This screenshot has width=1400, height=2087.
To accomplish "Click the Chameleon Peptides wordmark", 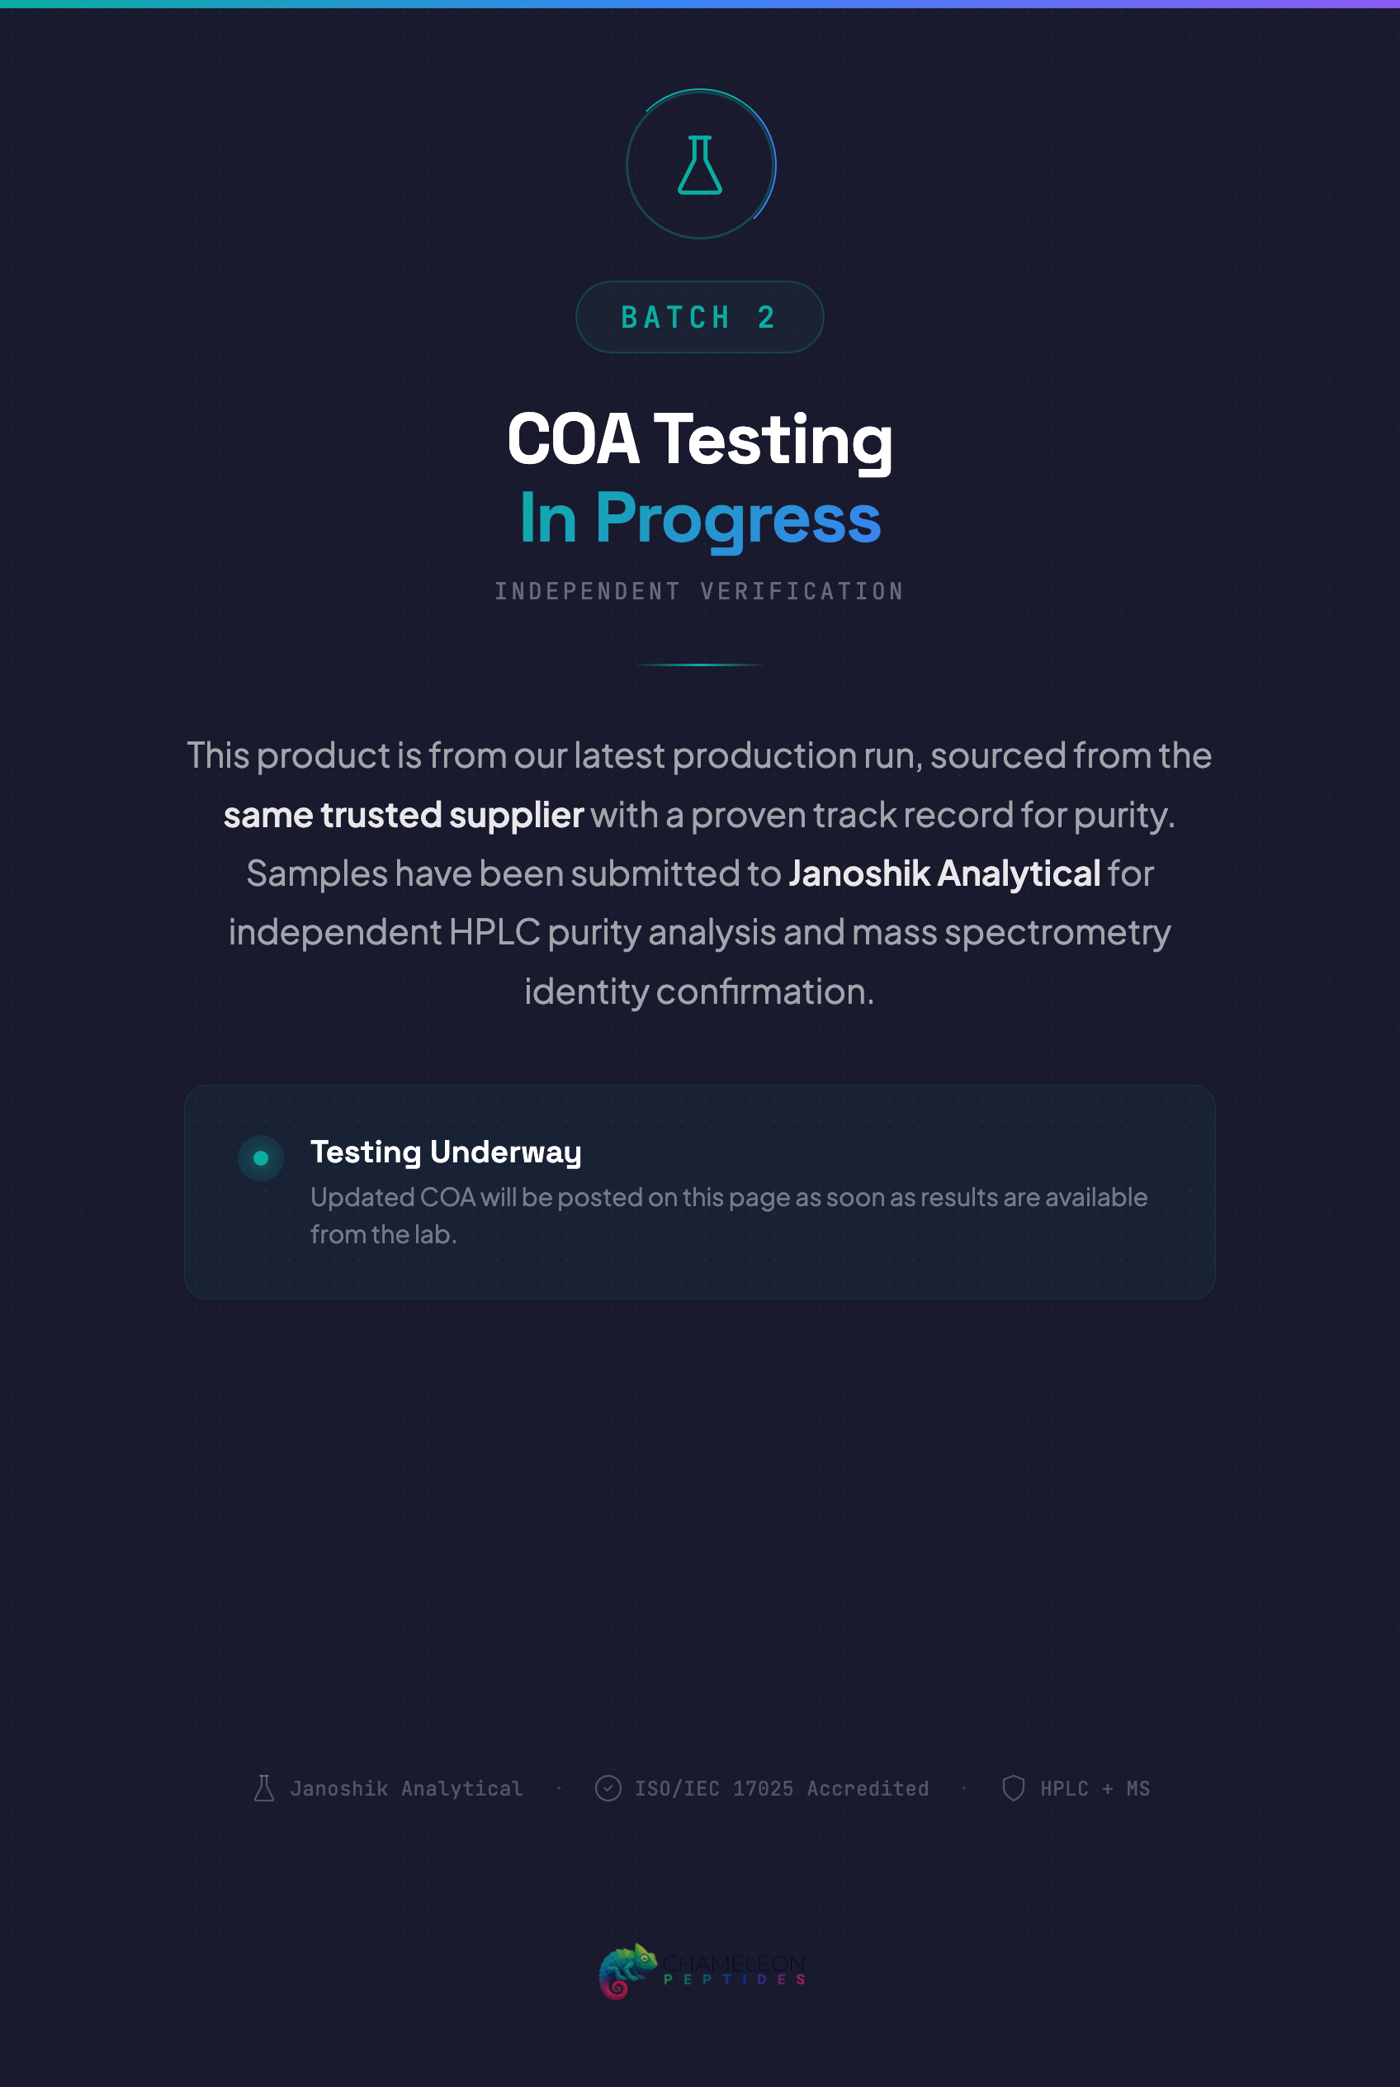I will click(734, 1969).
